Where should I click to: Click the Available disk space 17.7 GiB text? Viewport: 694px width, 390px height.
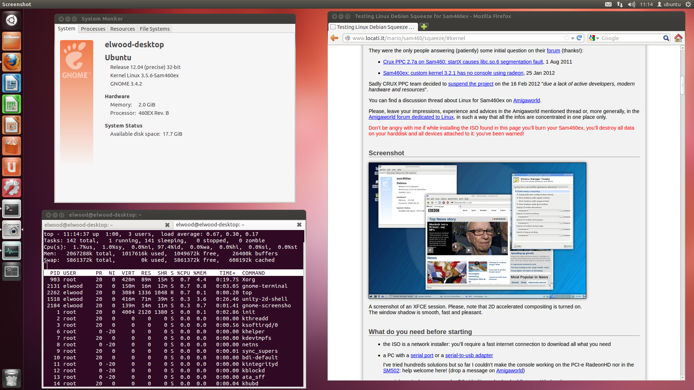pos(146,134)
